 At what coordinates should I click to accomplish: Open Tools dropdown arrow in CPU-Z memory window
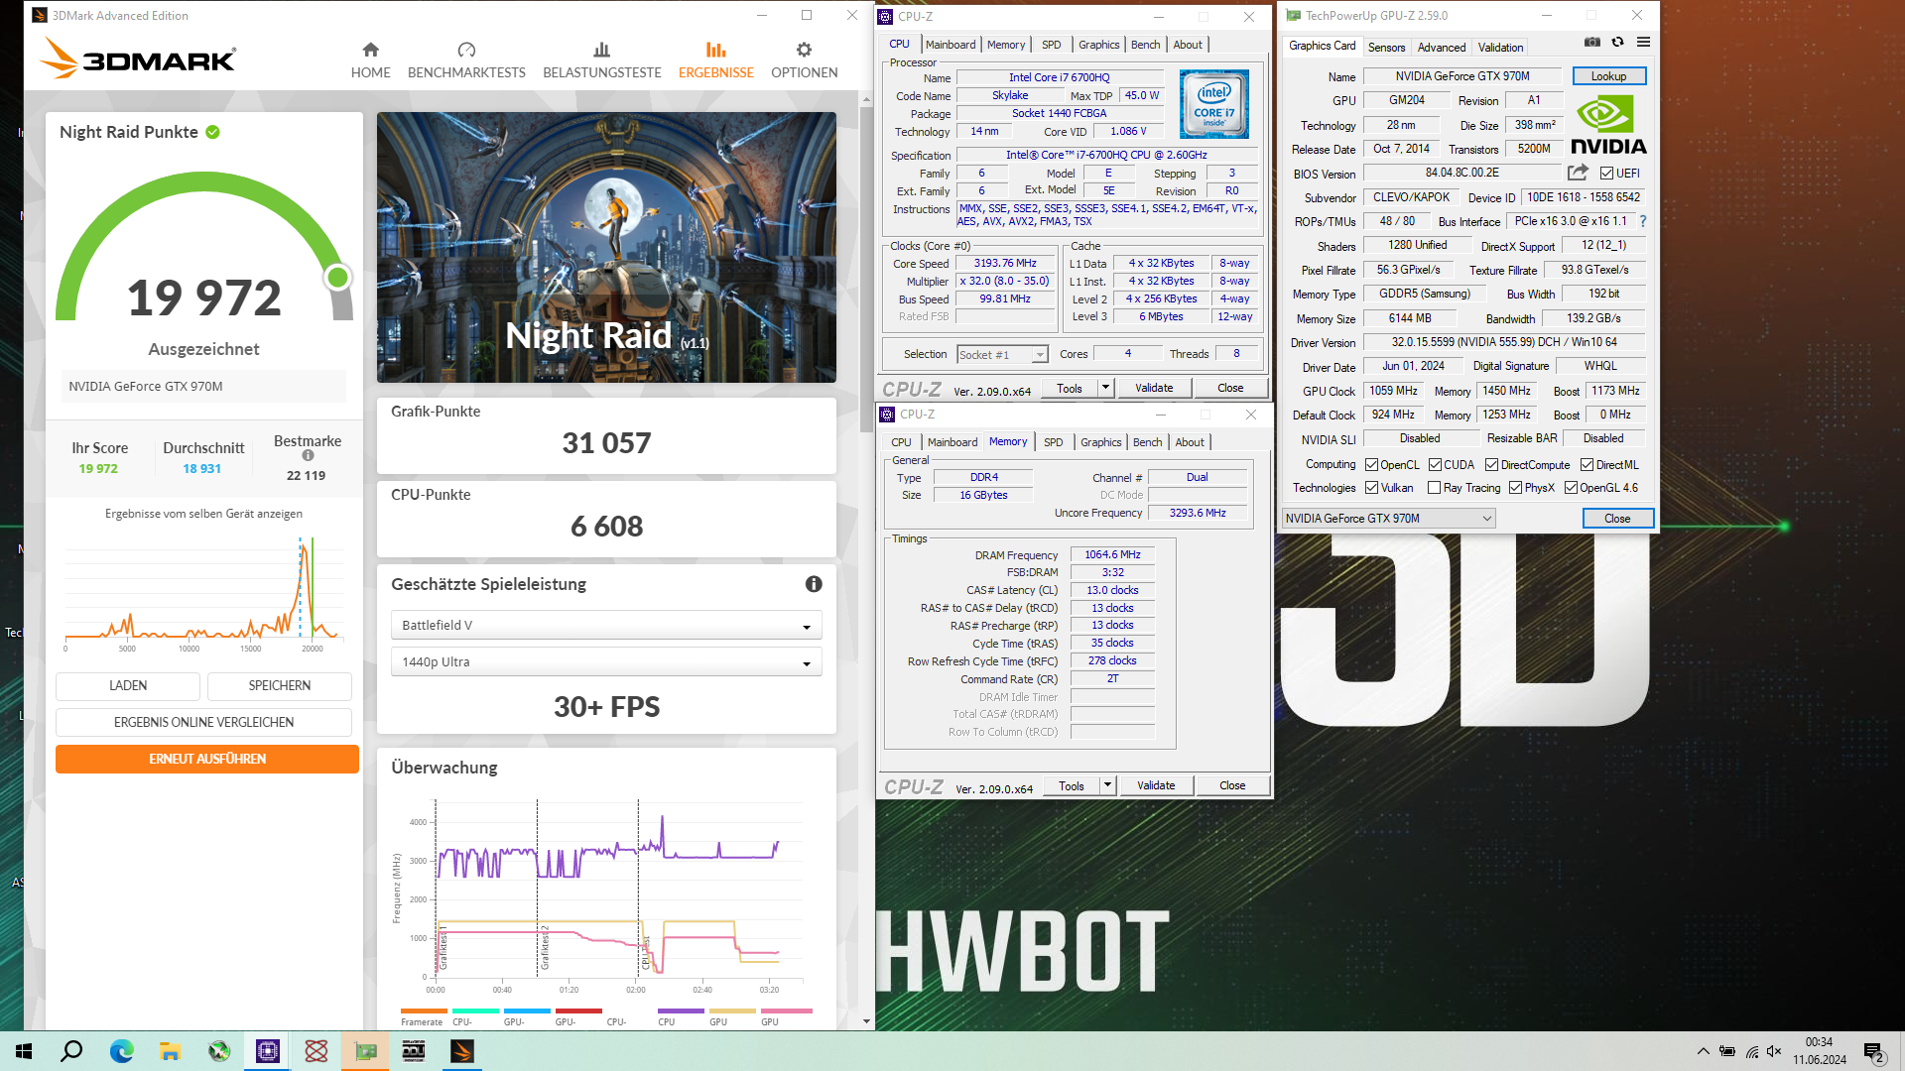[1107, 785]
